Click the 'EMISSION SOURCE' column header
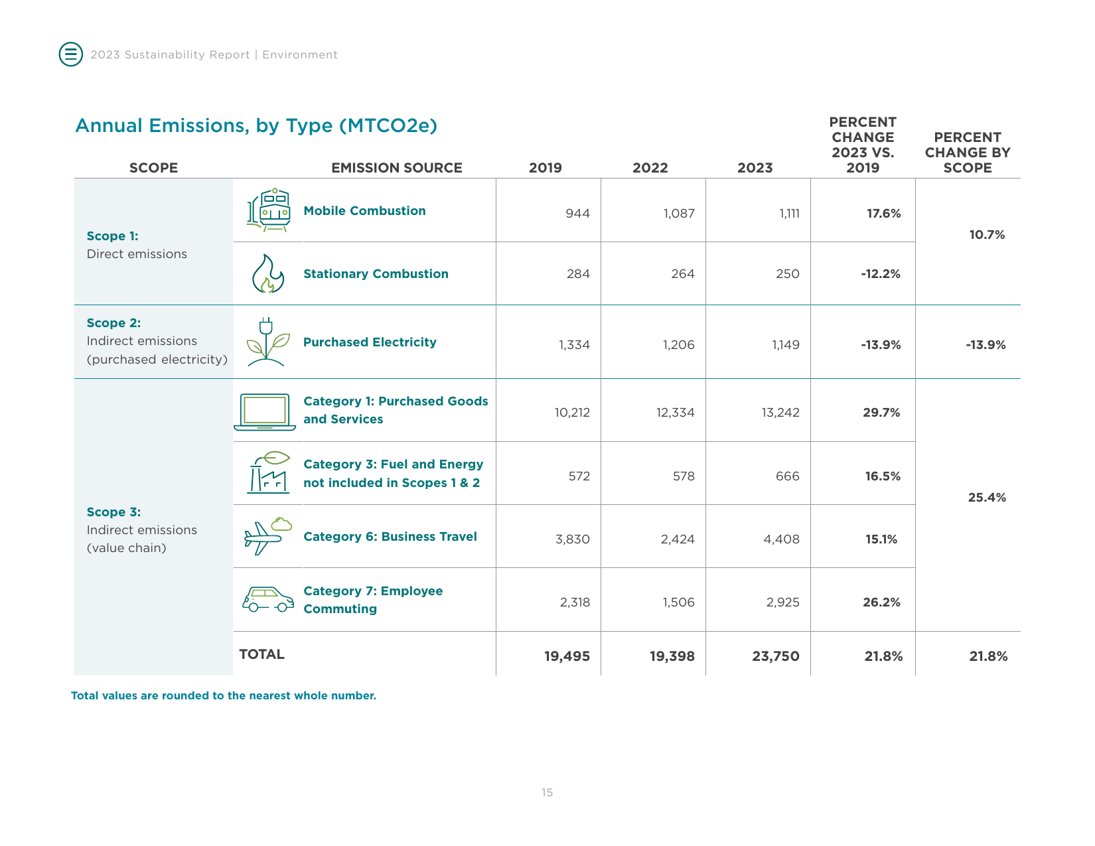 (397, 168)
